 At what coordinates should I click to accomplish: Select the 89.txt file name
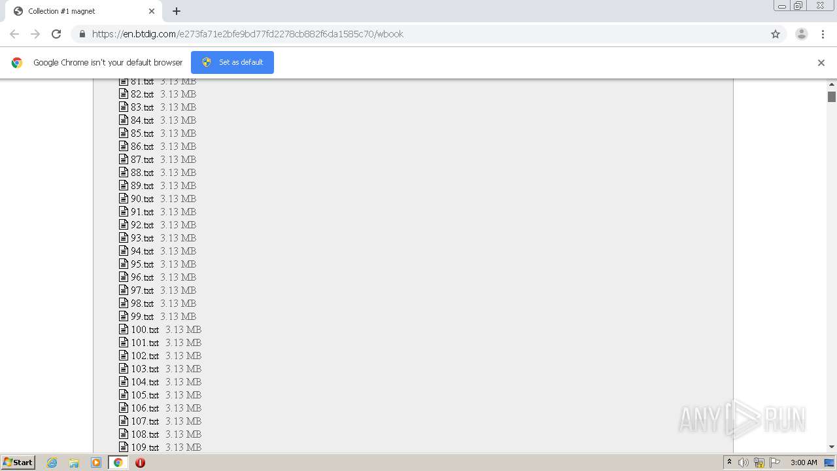tap(142, 186)
